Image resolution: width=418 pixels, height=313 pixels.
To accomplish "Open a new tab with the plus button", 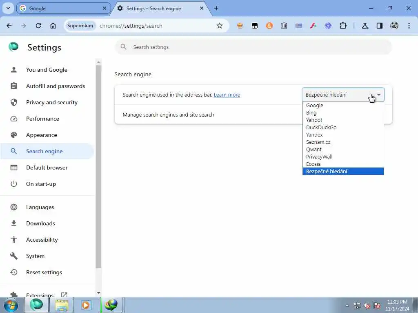I will tap(216, 8).
